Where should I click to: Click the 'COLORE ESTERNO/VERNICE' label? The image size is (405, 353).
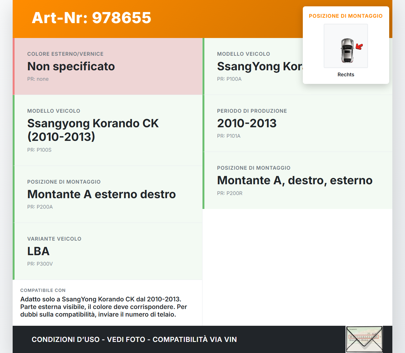pos(65,54)
